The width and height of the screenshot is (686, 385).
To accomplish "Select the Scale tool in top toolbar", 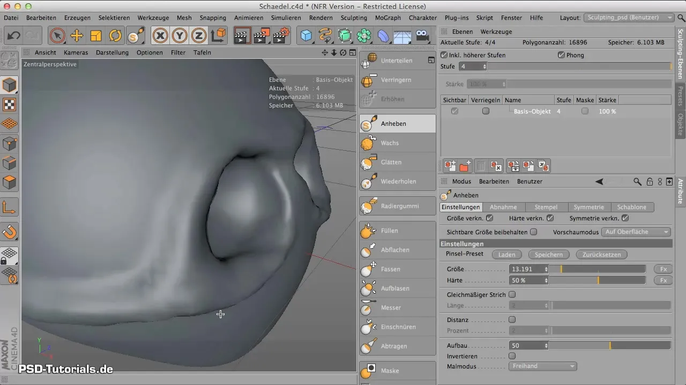I will click(x=96, y=36).
